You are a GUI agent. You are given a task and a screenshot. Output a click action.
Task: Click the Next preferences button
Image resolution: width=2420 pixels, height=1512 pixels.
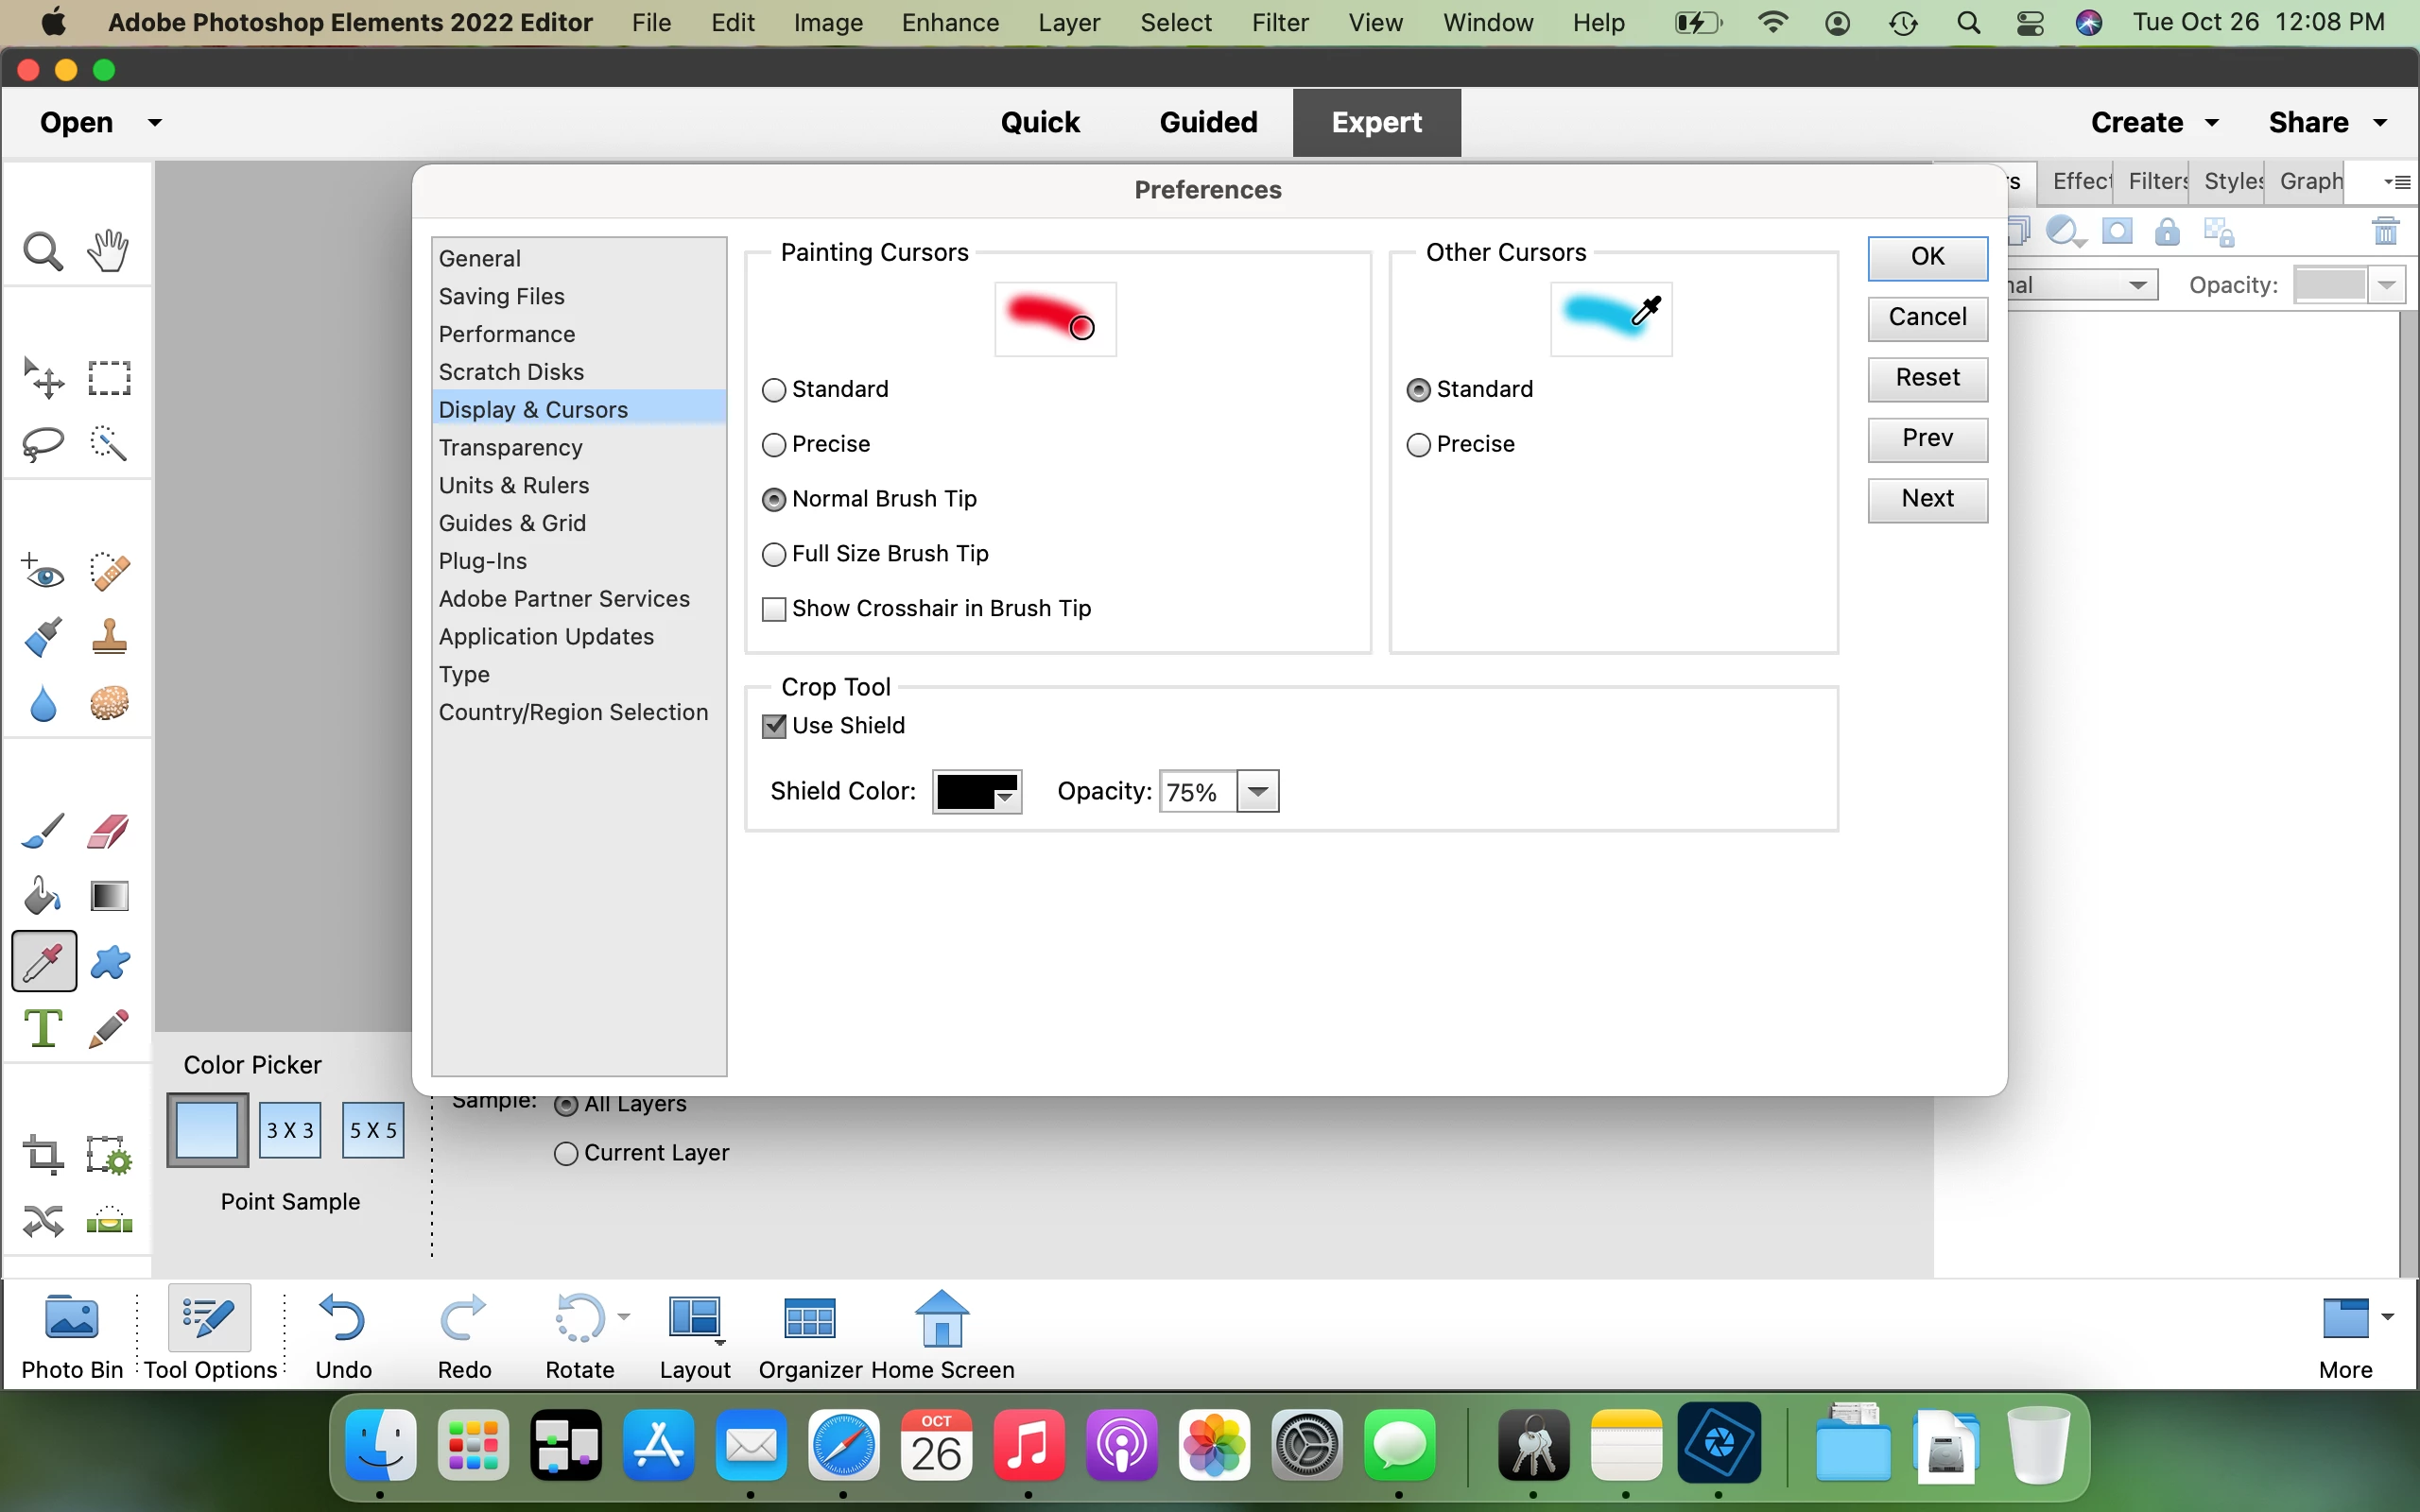click(1927, 499)
